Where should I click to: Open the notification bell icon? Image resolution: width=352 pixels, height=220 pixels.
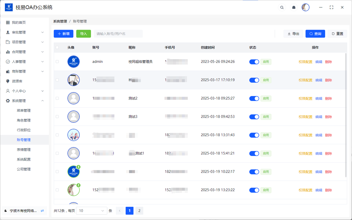(294, 7)
